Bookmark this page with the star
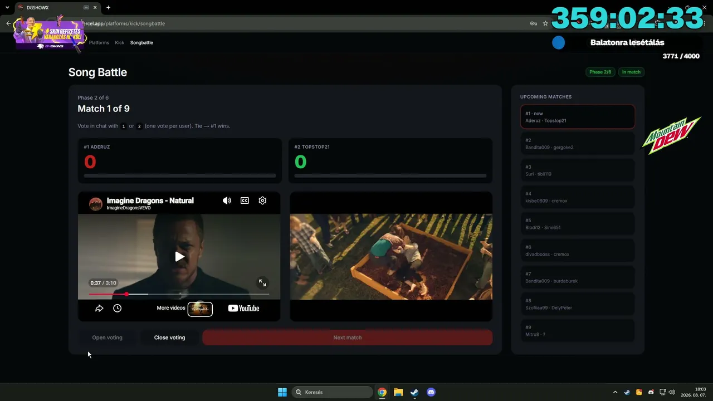This screenshot has width=713, height=401. coord(545,23)
